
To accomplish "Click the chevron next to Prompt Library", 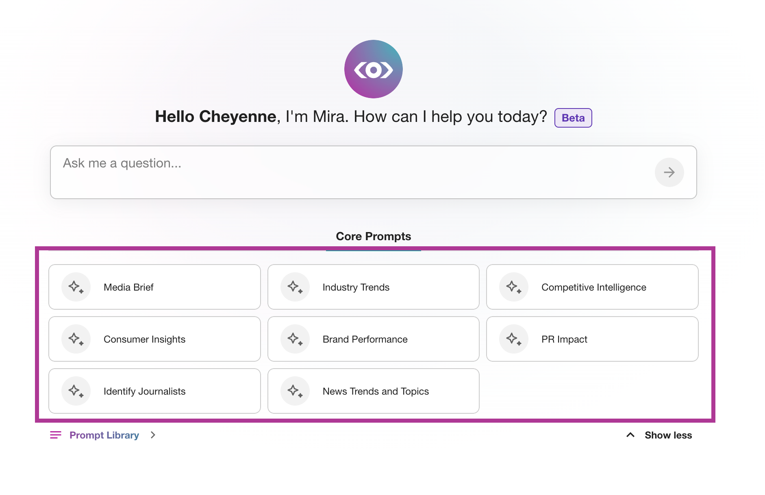I will (153, 435).
